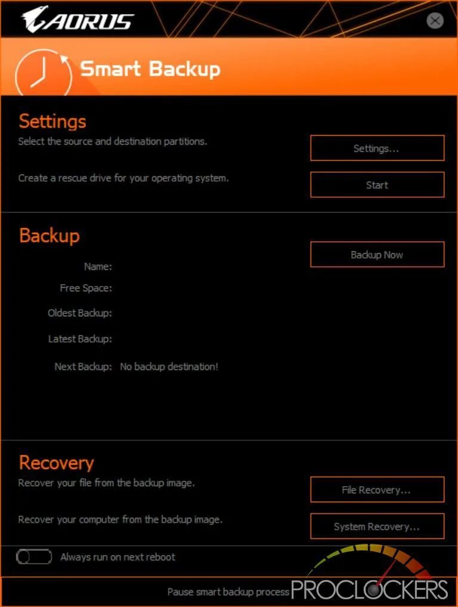The width and height of the screenshot is (458, 607).
Task: Select the Recovery section heading
Action: [x=56, y=463]
